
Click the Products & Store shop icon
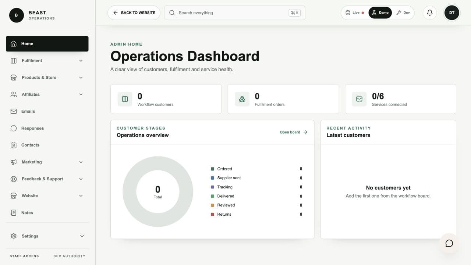click(14, 78)
